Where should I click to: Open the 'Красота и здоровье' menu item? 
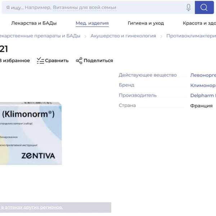199,23
